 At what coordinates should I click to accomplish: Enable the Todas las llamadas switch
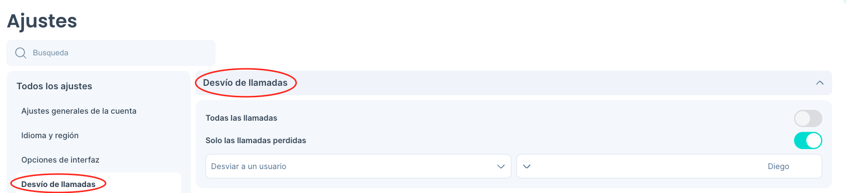coord(808,119)
